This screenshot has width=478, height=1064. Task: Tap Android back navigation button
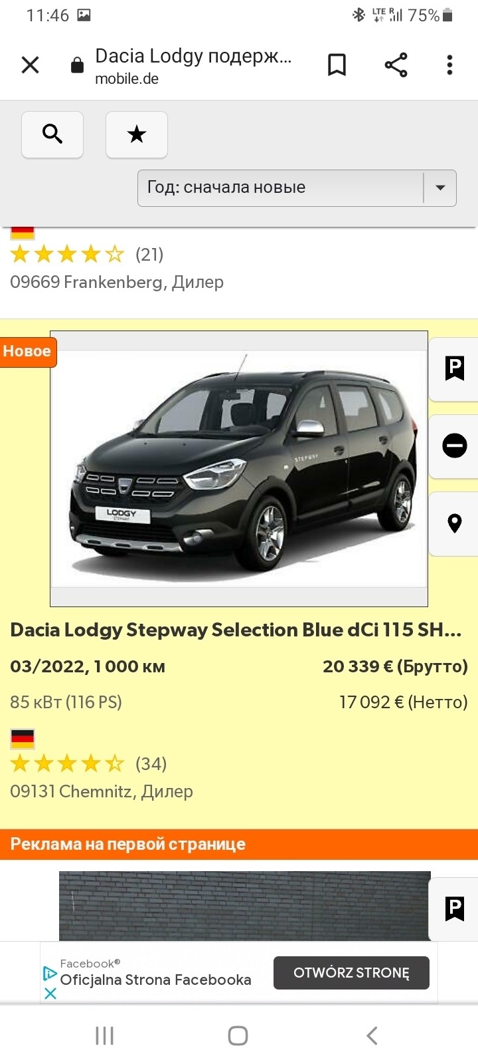[x=372, y=1035]
